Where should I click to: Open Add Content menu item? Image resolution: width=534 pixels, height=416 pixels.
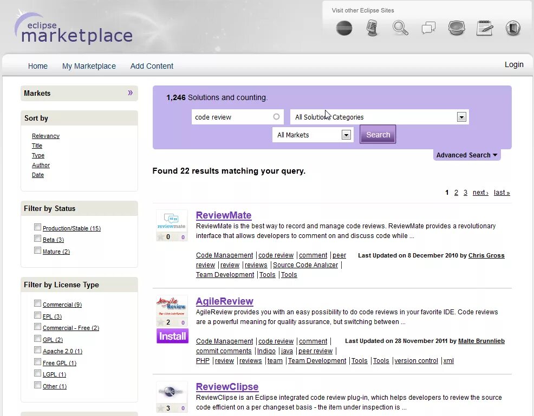pyautogui.click(x=152, y=66)
